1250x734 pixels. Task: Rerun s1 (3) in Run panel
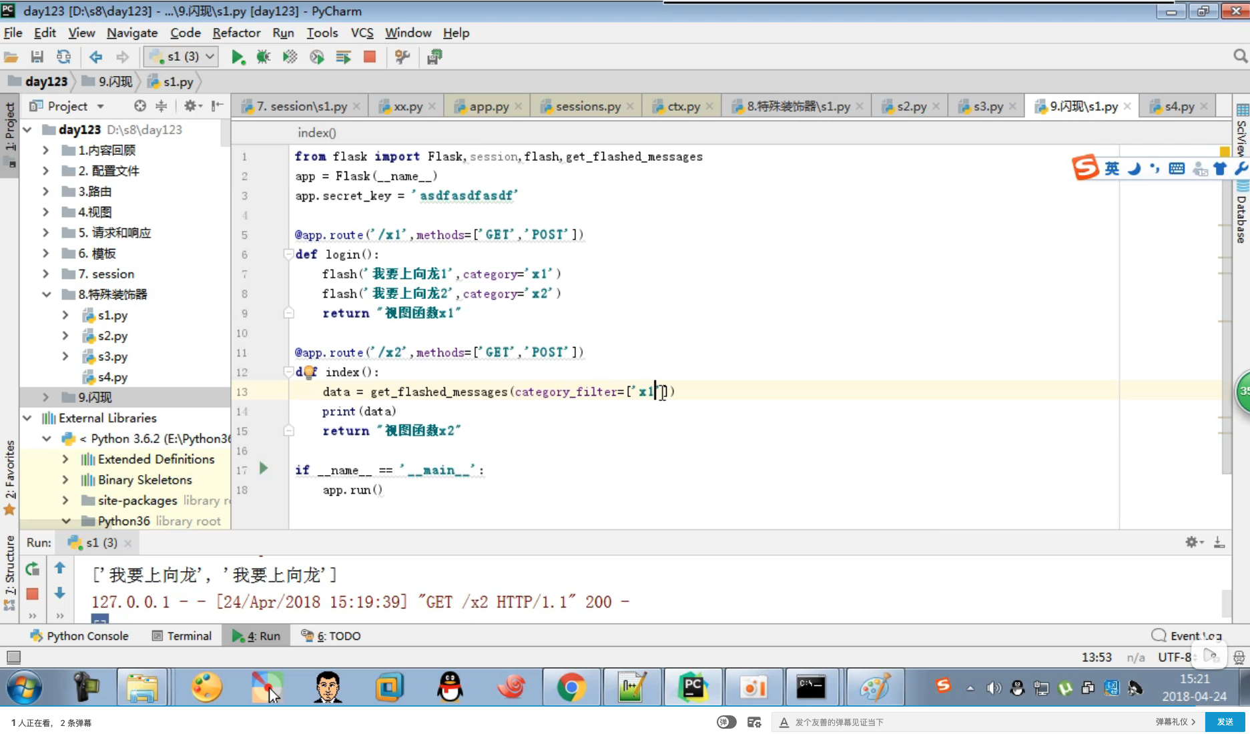32,569
